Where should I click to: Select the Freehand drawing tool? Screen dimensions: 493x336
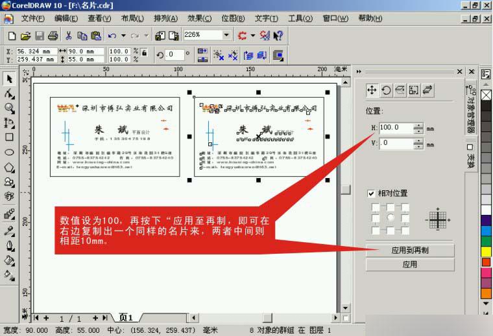pyautogui.click(x=10, y=122)
